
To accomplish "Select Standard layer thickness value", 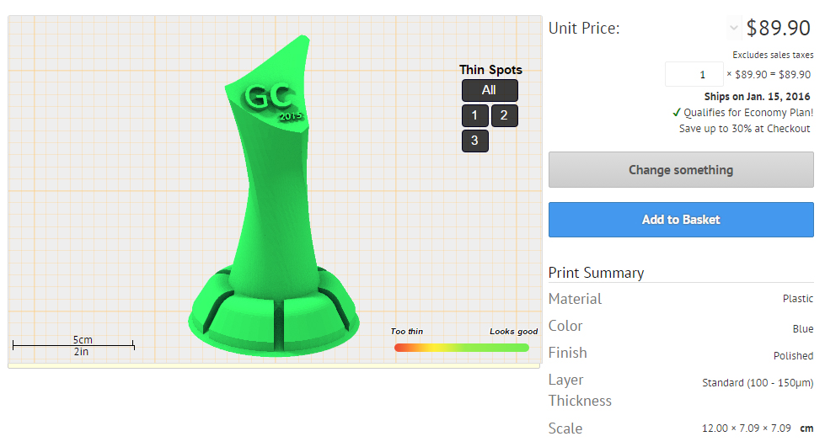I will point(758,383).
